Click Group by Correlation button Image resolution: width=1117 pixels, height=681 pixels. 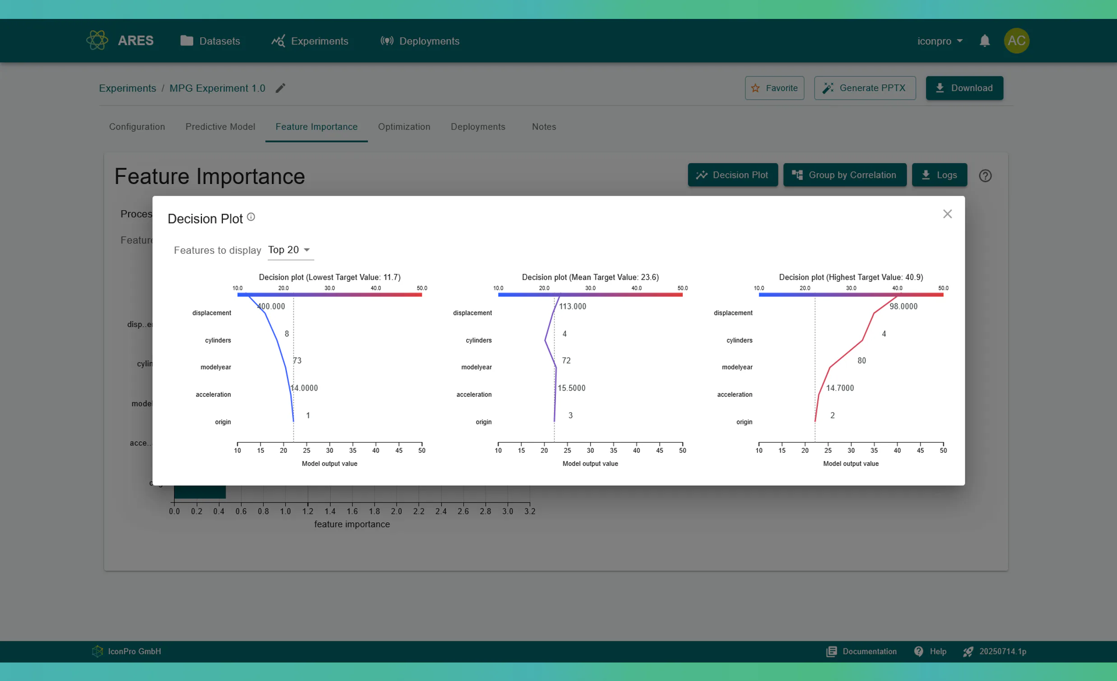coord(844,175)
